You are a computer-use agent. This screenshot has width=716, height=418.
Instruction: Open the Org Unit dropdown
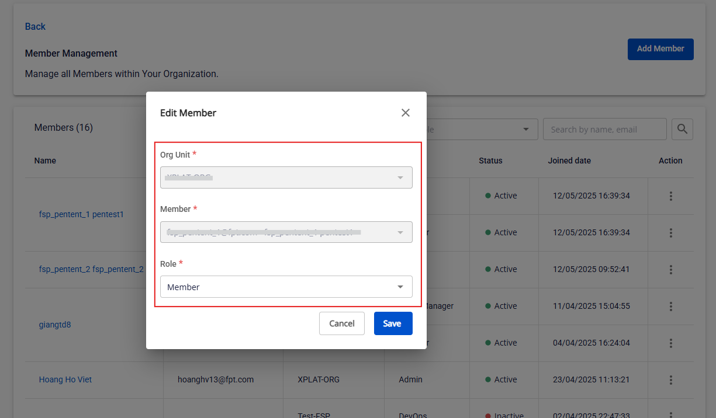[286, 177]
